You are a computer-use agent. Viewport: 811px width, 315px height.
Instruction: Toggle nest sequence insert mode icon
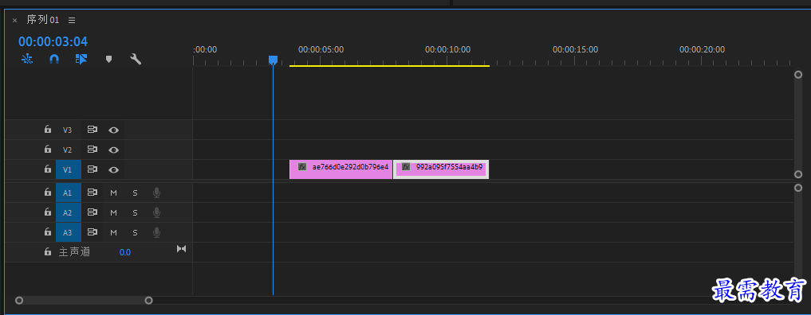click(27, 59)
